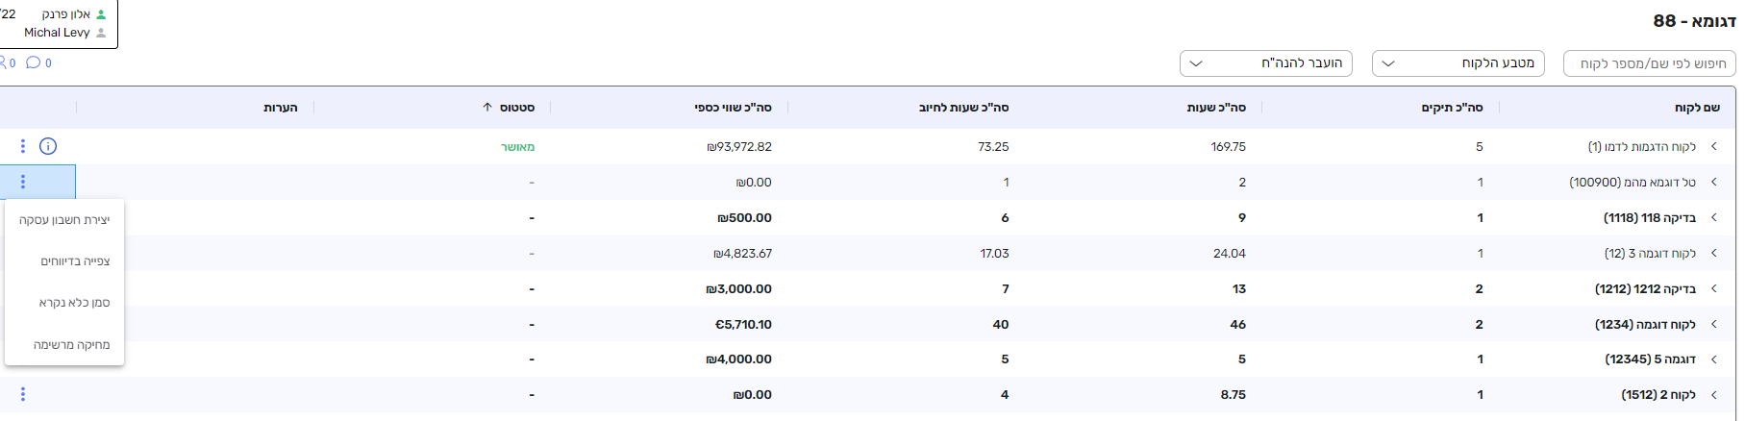
Task: Click sort arrow beside סטטוס column header
Action: tap(487, 108)
